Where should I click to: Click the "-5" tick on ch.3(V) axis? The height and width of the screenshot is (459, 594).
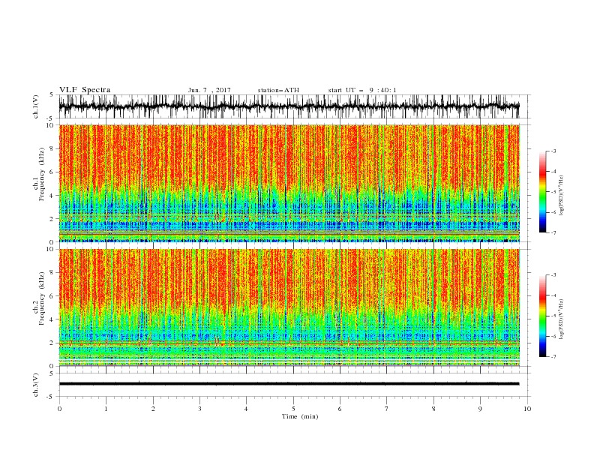(x=51, y=397)
